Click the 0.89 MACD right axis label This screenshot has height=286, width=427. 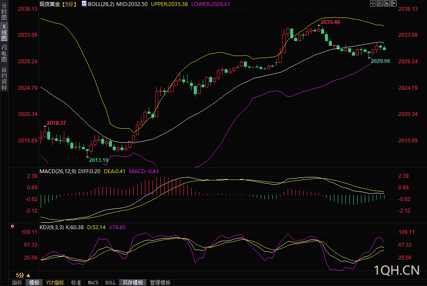tap(403, 188)
